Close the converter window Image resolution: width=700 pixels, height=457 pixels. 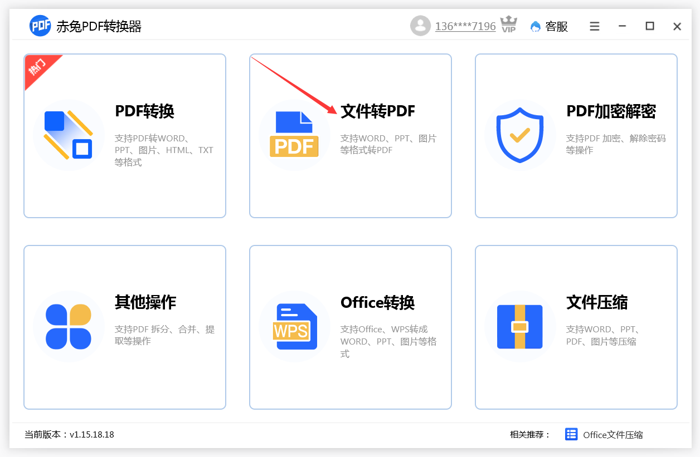677,26
